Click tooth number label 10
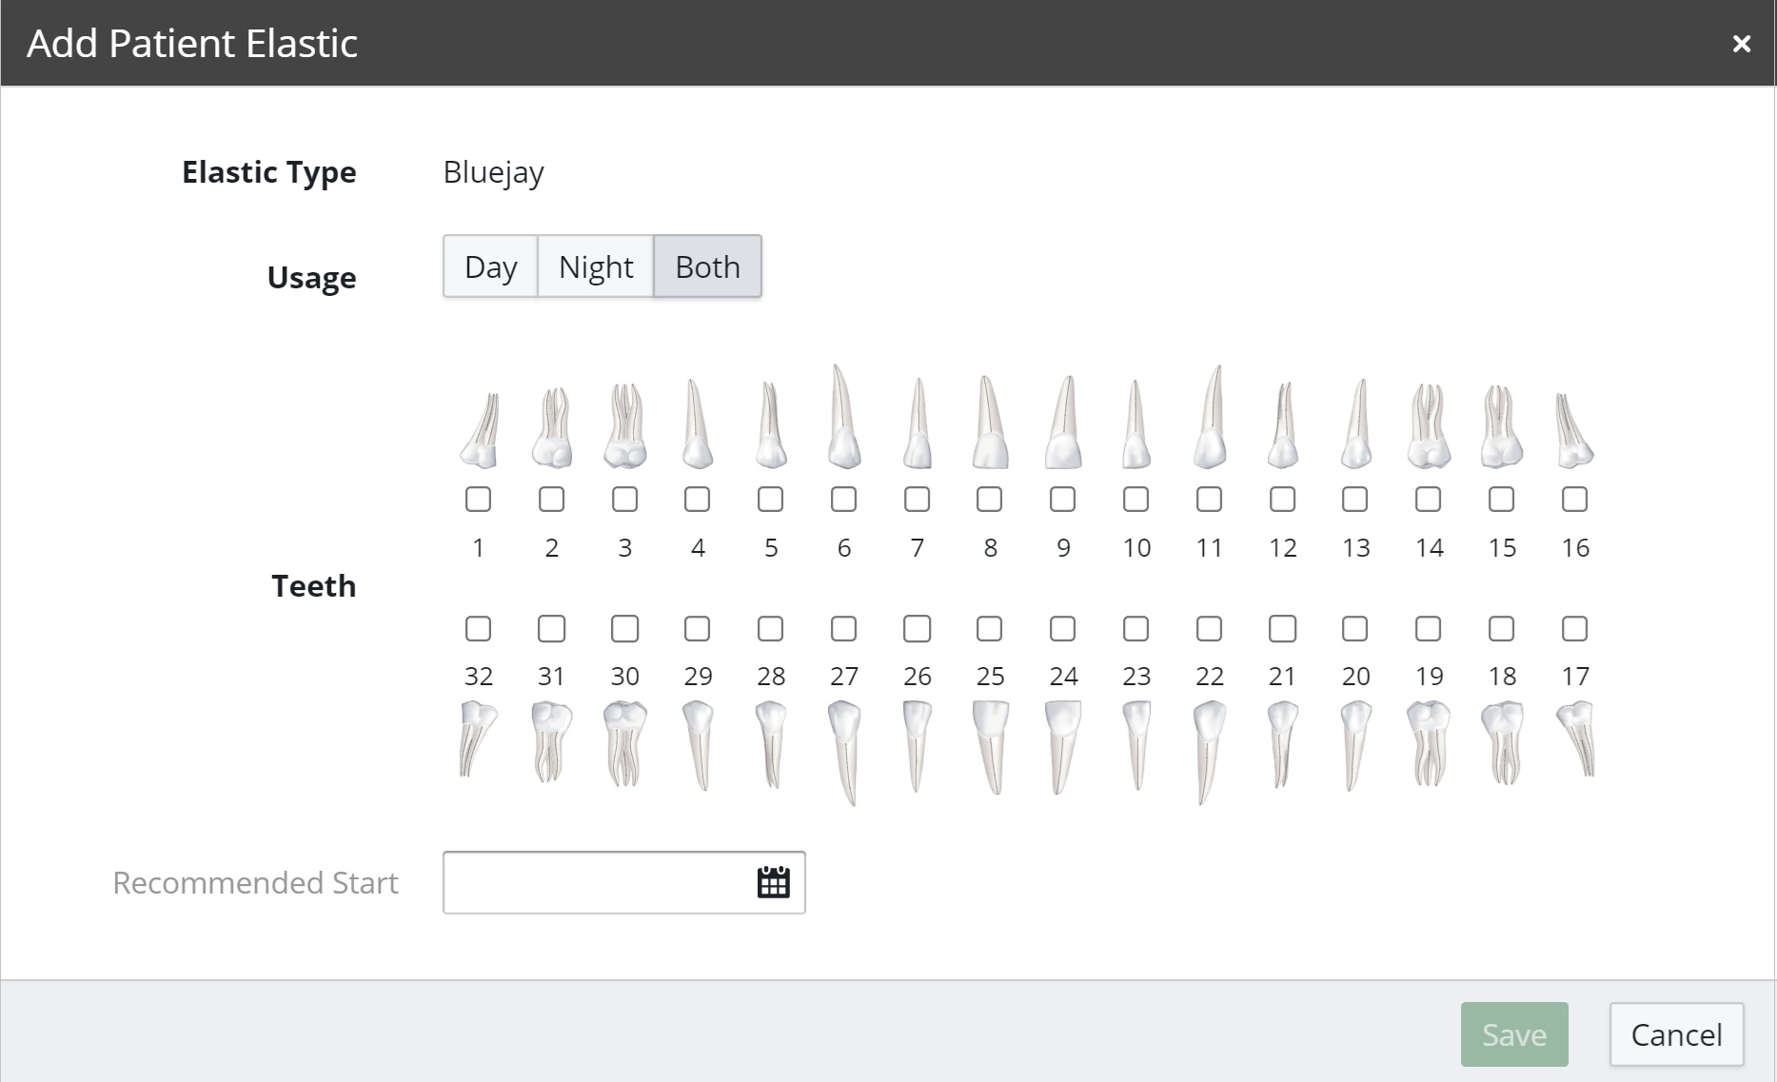The width and height of the screenshot is (1777, 1082). tap(1136, 548)
